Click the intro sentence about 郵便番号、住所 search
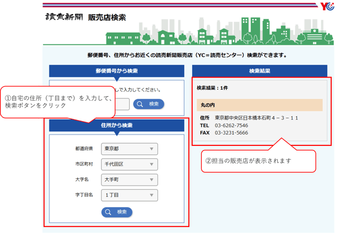This screenshot has width=339, height=236. pyautogui.click(x=187, y=55)
